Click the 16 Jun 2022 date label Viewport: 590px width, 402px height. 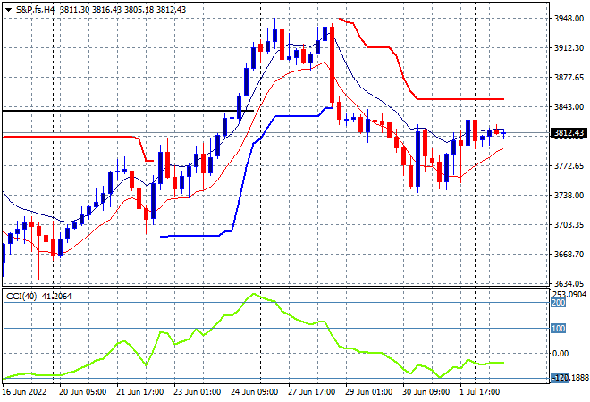(x=24, y=392)
